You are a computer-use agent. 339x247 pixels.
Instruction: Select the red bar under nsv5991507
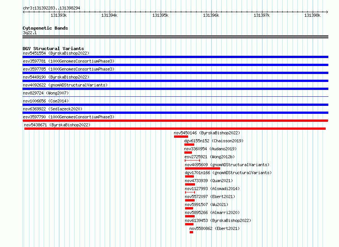pyautogui.click(x=189, y=208)
